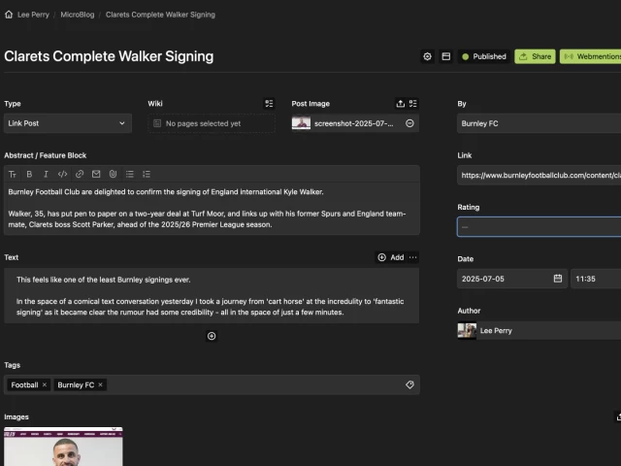Remove the selected Post Image screenshot

(409, 123)
